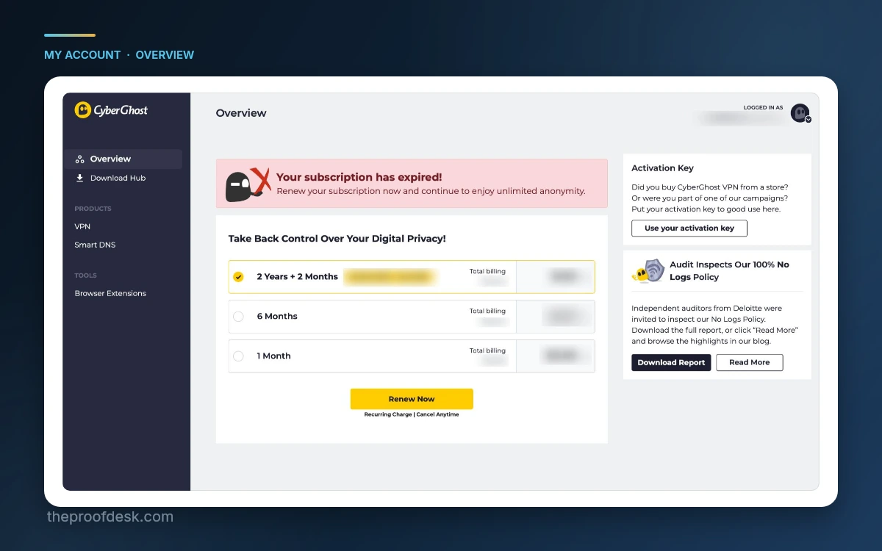Image resolution: width=882 pixels, height=551 pixels.
Task: Click the audit shield ghost icon
Action: (x=648, y=271)
